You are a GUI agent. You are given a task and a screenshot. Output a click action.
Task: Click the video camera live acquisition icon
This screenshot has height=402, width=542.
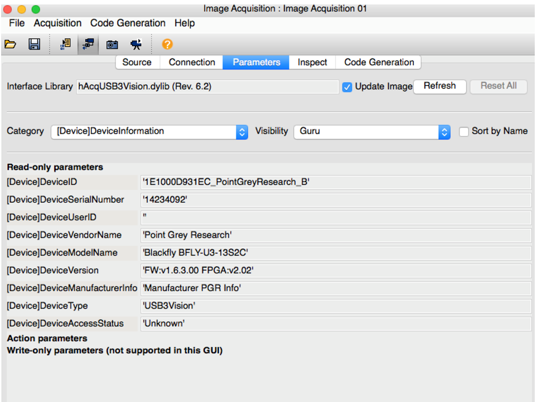[136, 44]
